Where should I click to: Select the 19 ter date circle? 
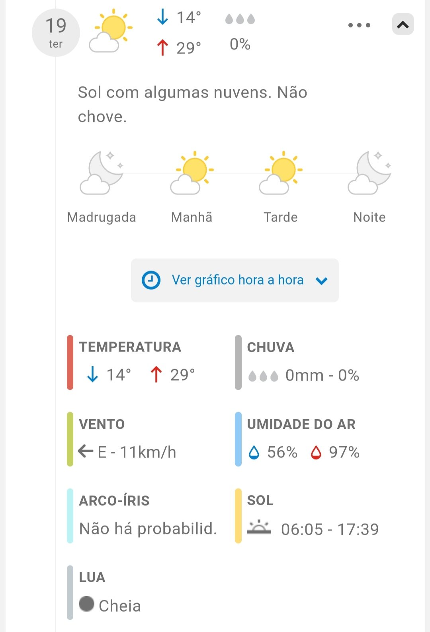56,33
